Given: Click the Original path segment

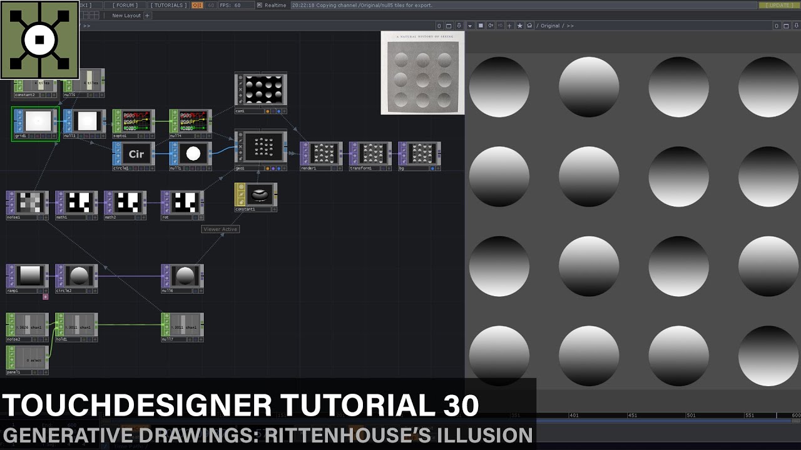Looking at the screenshot, I should (x=550, y=26).
